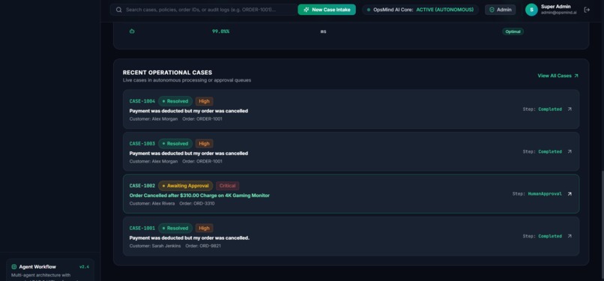Click the Recent Operational Cases heading
604x281 pixels.
click(x=167, y=73)
